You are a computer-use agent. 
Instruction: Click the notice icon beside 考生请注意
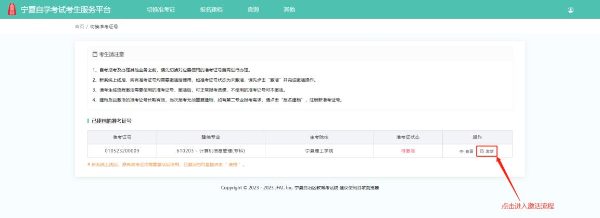[x=95, y=54]
